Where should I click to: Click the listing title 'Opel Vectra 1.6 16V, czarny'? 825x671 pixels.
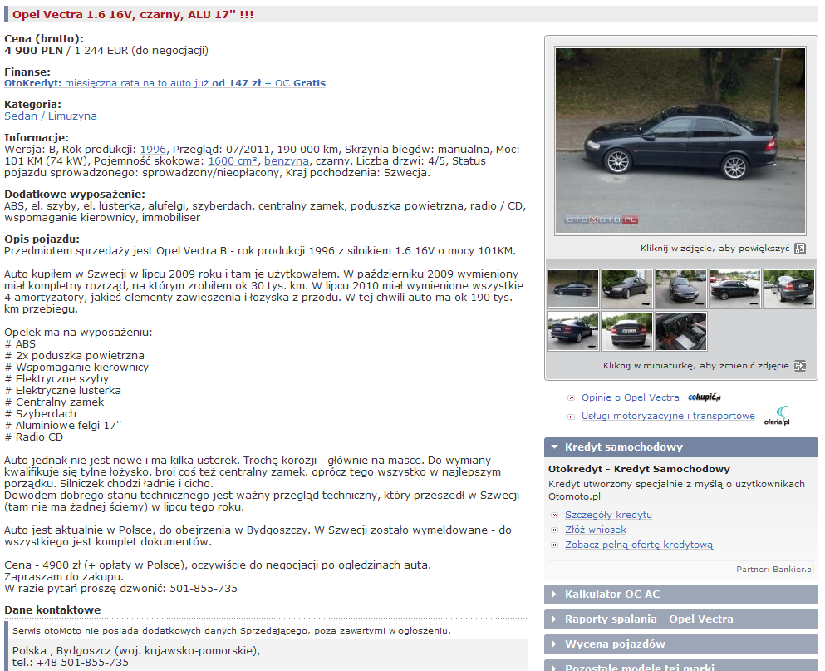(133, 15)
